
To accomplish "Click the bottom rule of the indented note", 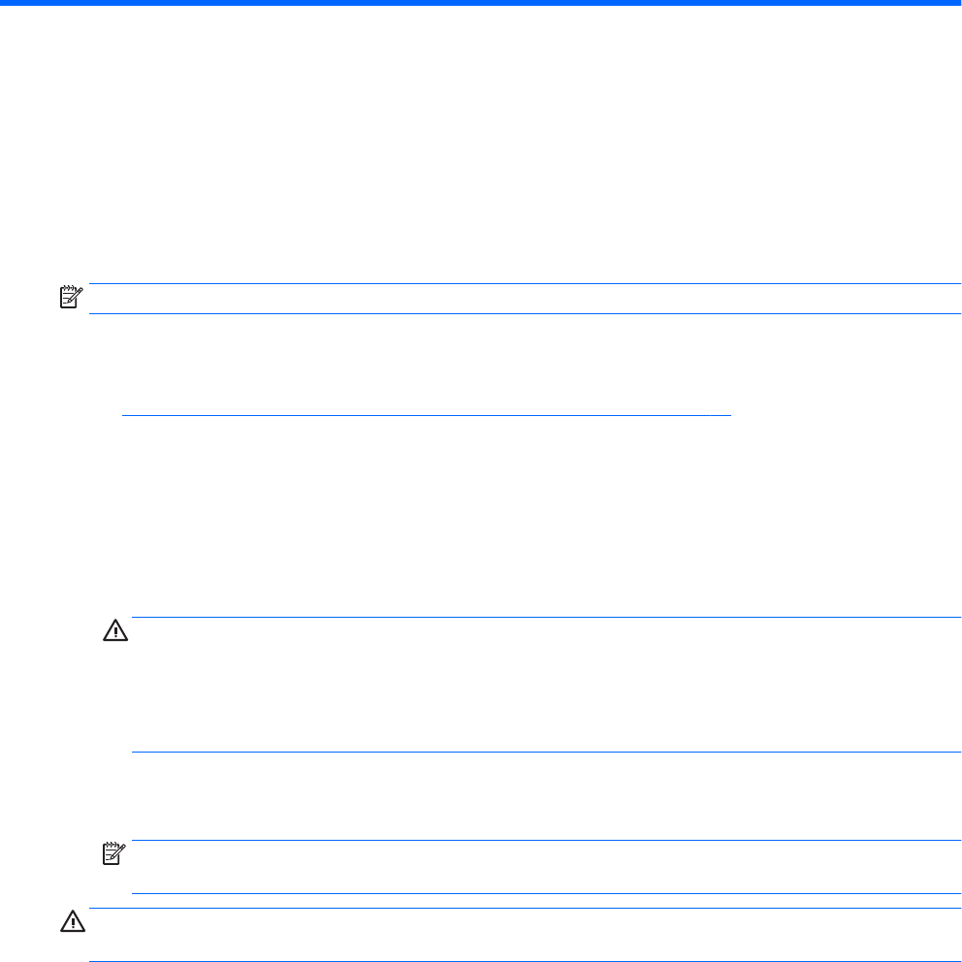I will (545, 893).
